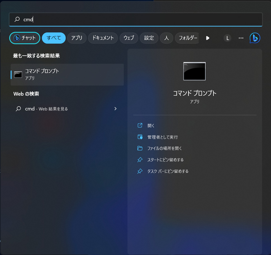Click the large Command Prompt preview thumbnail
This screenshot has height=255, width=271.
pos(194,71)
